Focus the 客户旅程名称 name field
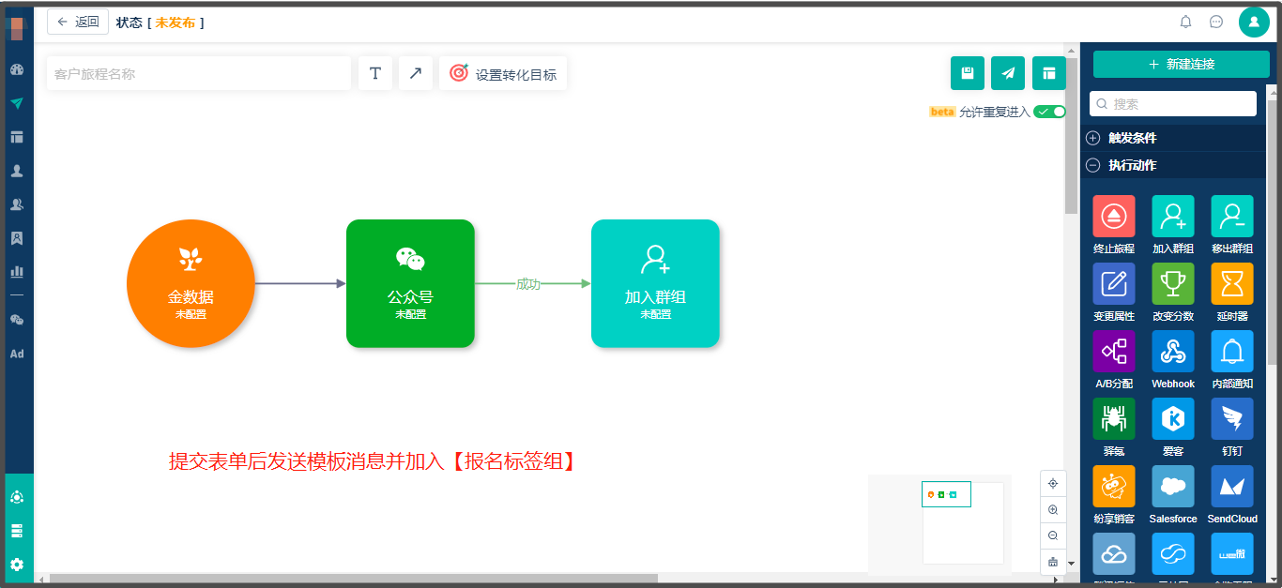Image resolution: width=1282 pixels, height=588 pixels. [199, 73]
